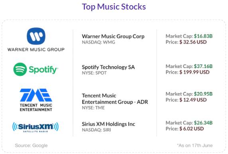Click Sirius XM Holdings Inc name
Screen dimensions: 228x154
pos(108,124)
